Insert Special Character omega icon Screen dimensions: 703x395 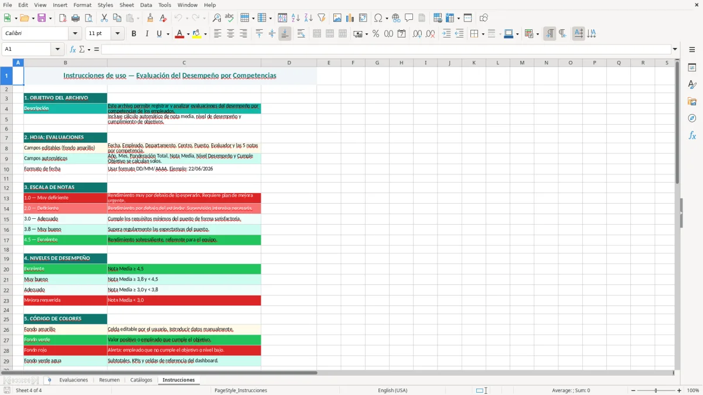coord(378,18)
